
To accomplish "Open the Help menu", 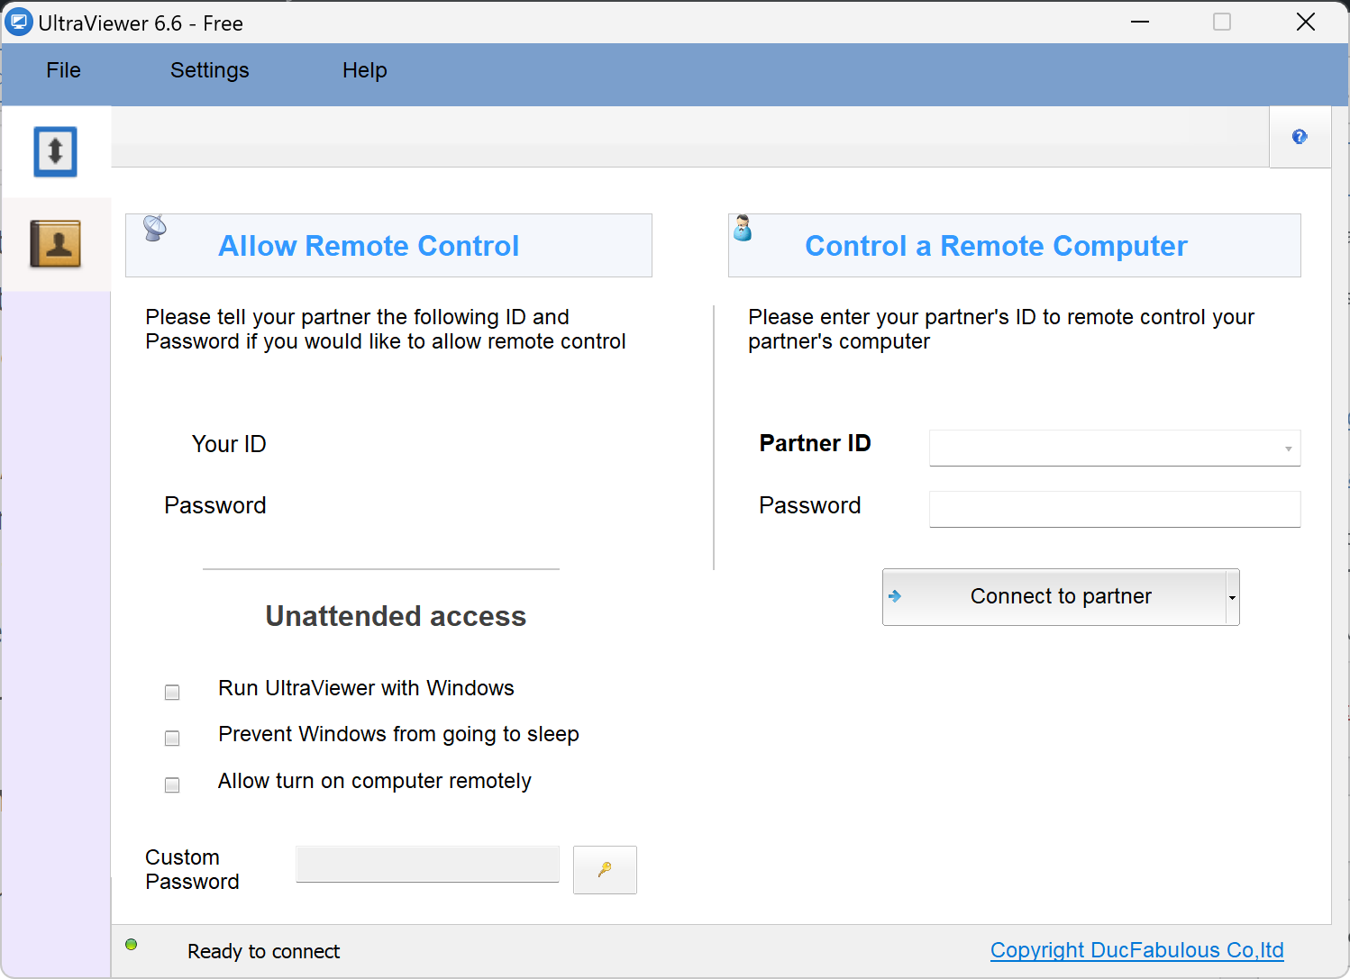I will point(364,70).
